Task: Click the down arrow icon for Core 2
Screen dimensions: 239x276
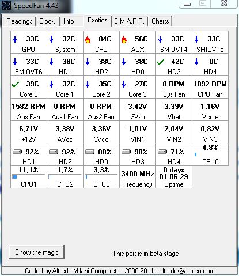Action: coord(88,84)
